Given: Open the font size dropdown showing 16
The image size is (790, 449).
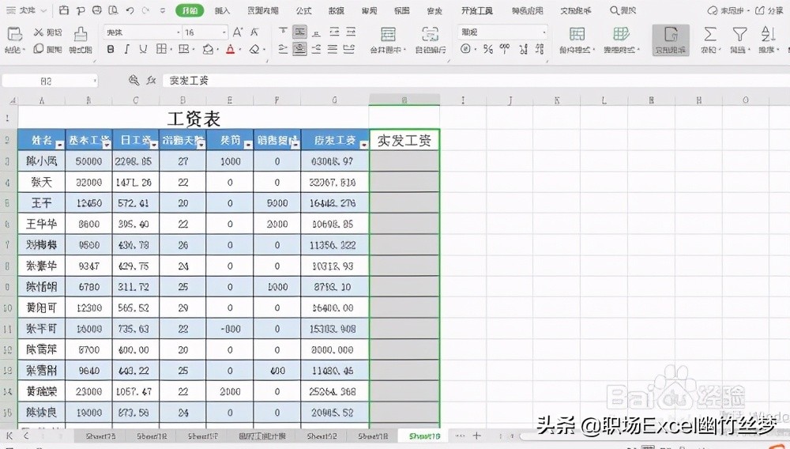Looking at the screenshot, I should click(x=224, y=32).
